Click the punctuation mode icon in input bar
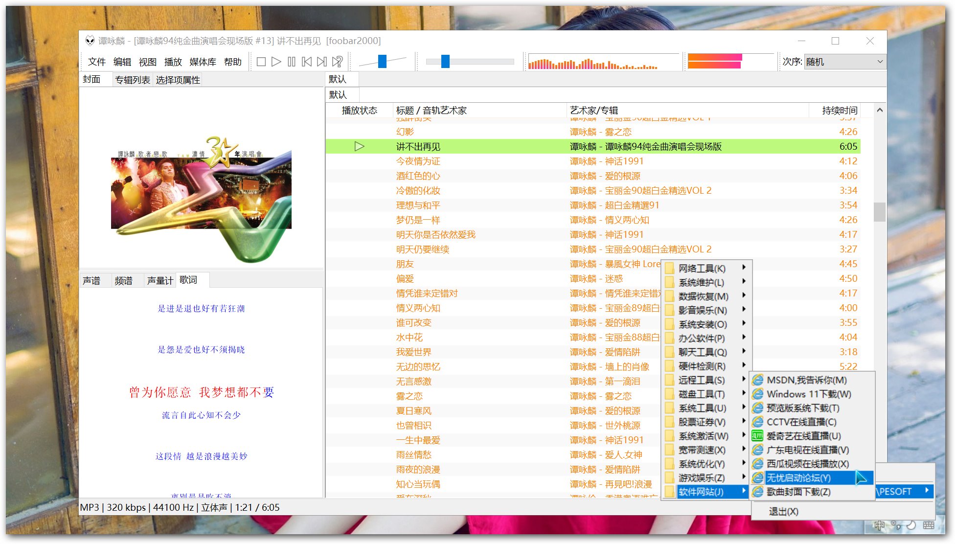Image resolution: width=955 pixels, height=544 pixels. (896, 525)
